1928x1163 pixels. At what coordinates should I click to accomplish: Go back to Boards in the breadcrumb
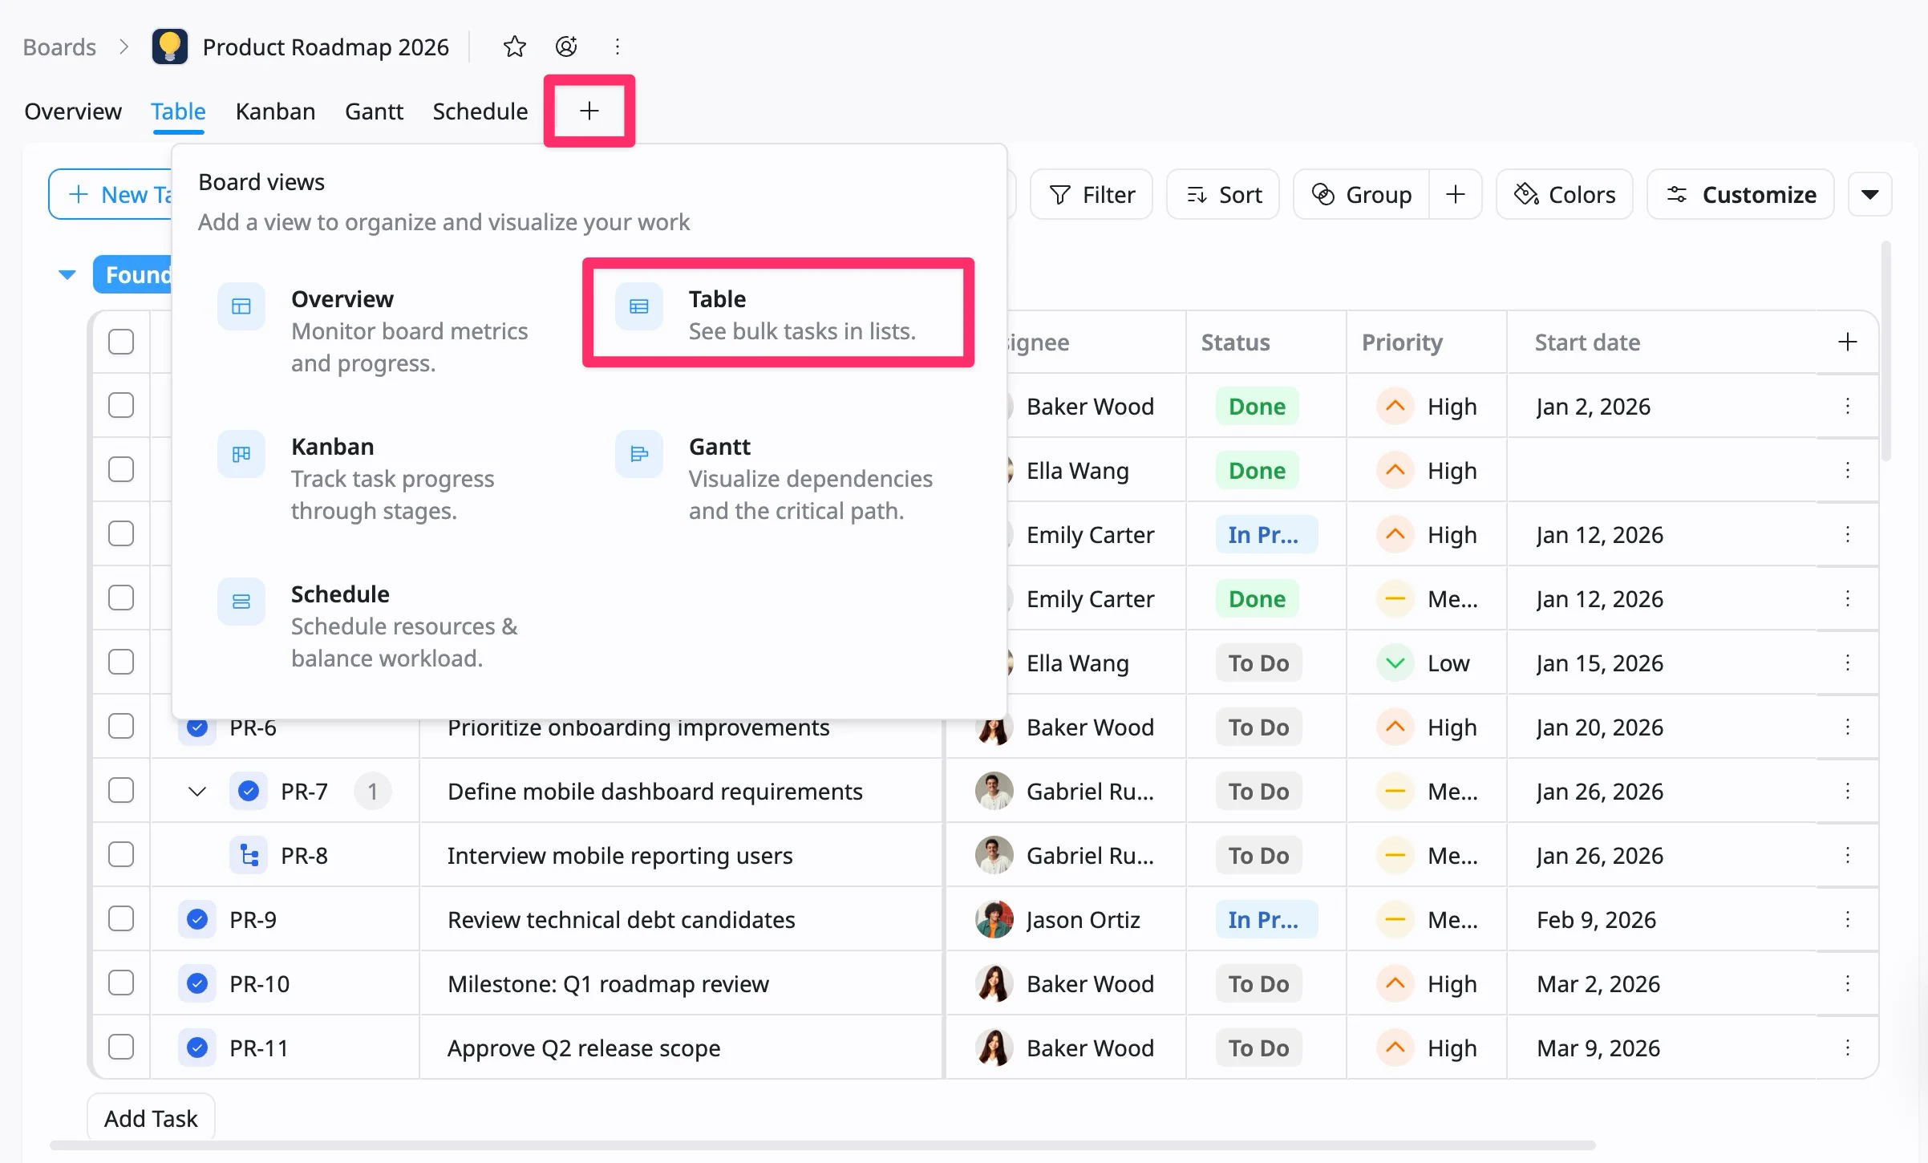click(x=59, y=47)
